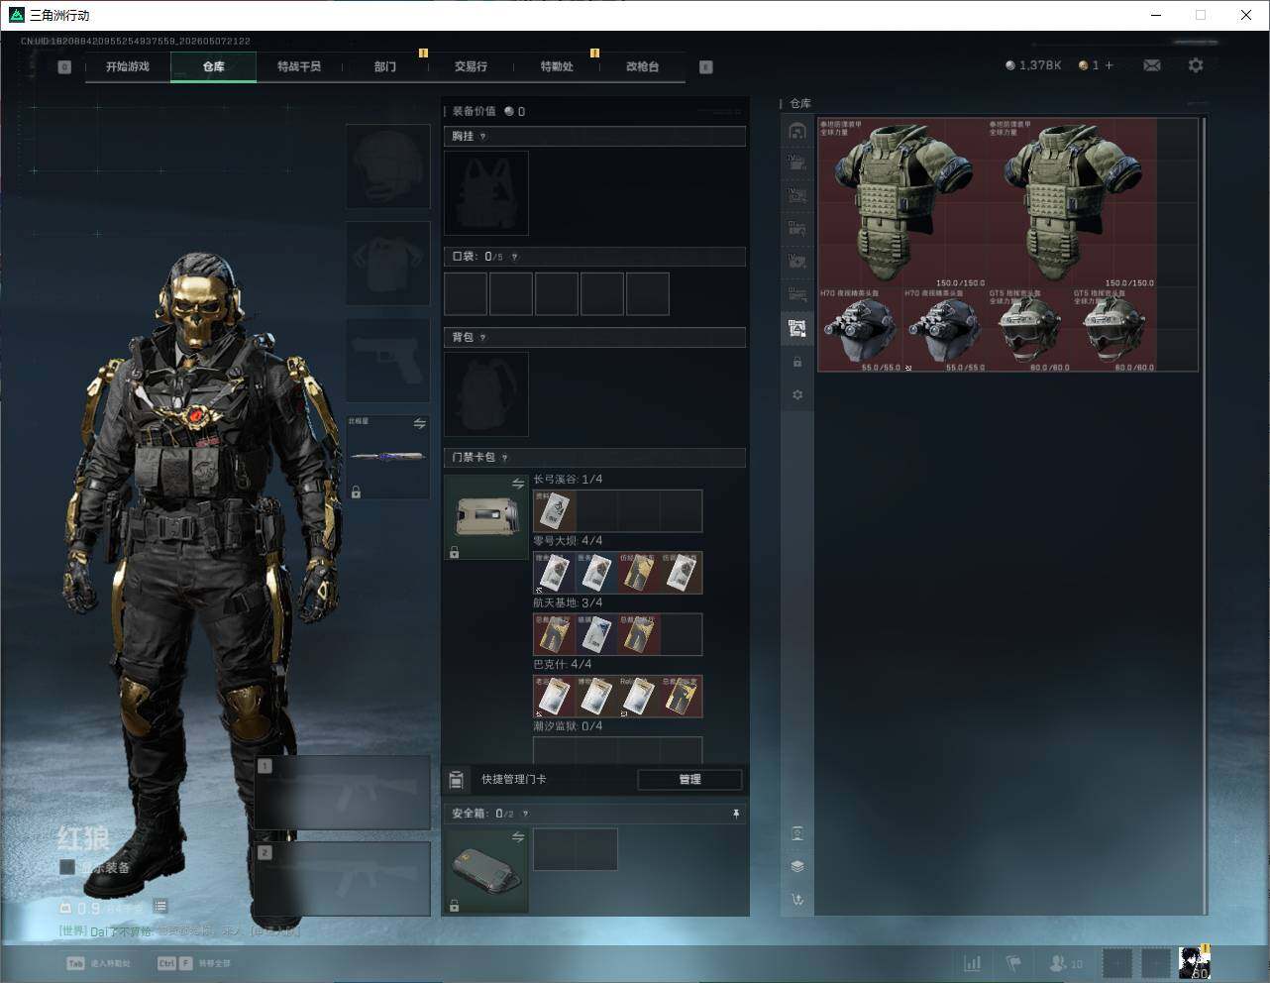Open the mail envelope icon
1270x983 pixels.
click(1151, 65)
